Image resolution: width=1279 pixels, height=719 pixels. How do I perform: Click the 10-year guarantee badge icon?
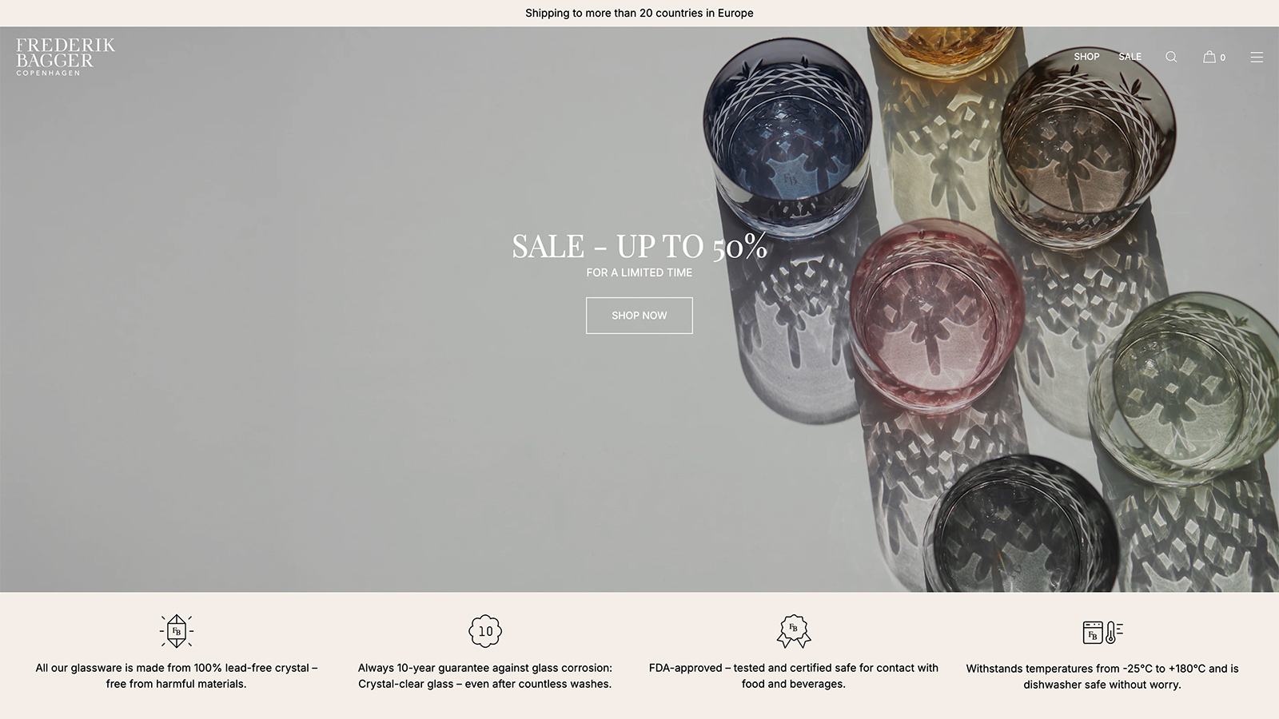485,631
